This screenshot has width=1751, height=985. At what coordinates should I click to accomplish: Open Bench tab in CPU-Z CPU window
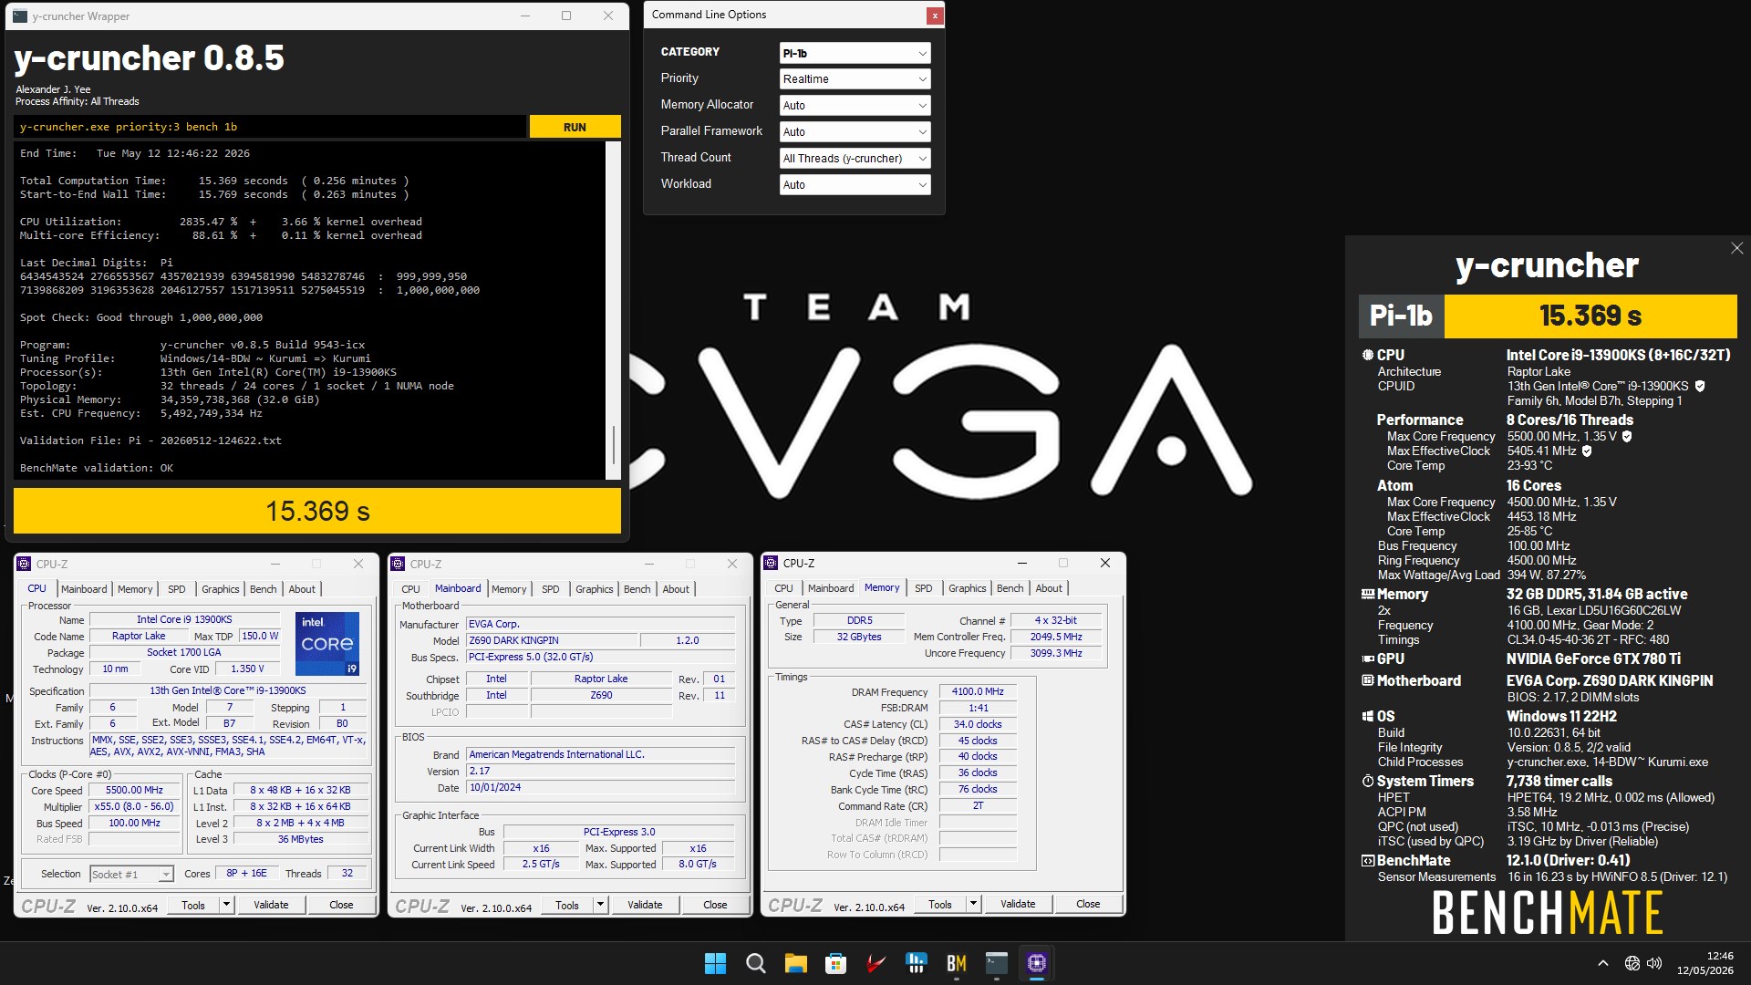coord(264,589)
